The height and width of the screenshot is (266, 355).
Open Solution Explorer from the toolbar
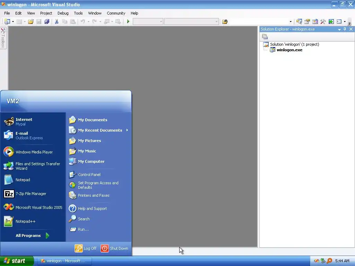(299, 21)
